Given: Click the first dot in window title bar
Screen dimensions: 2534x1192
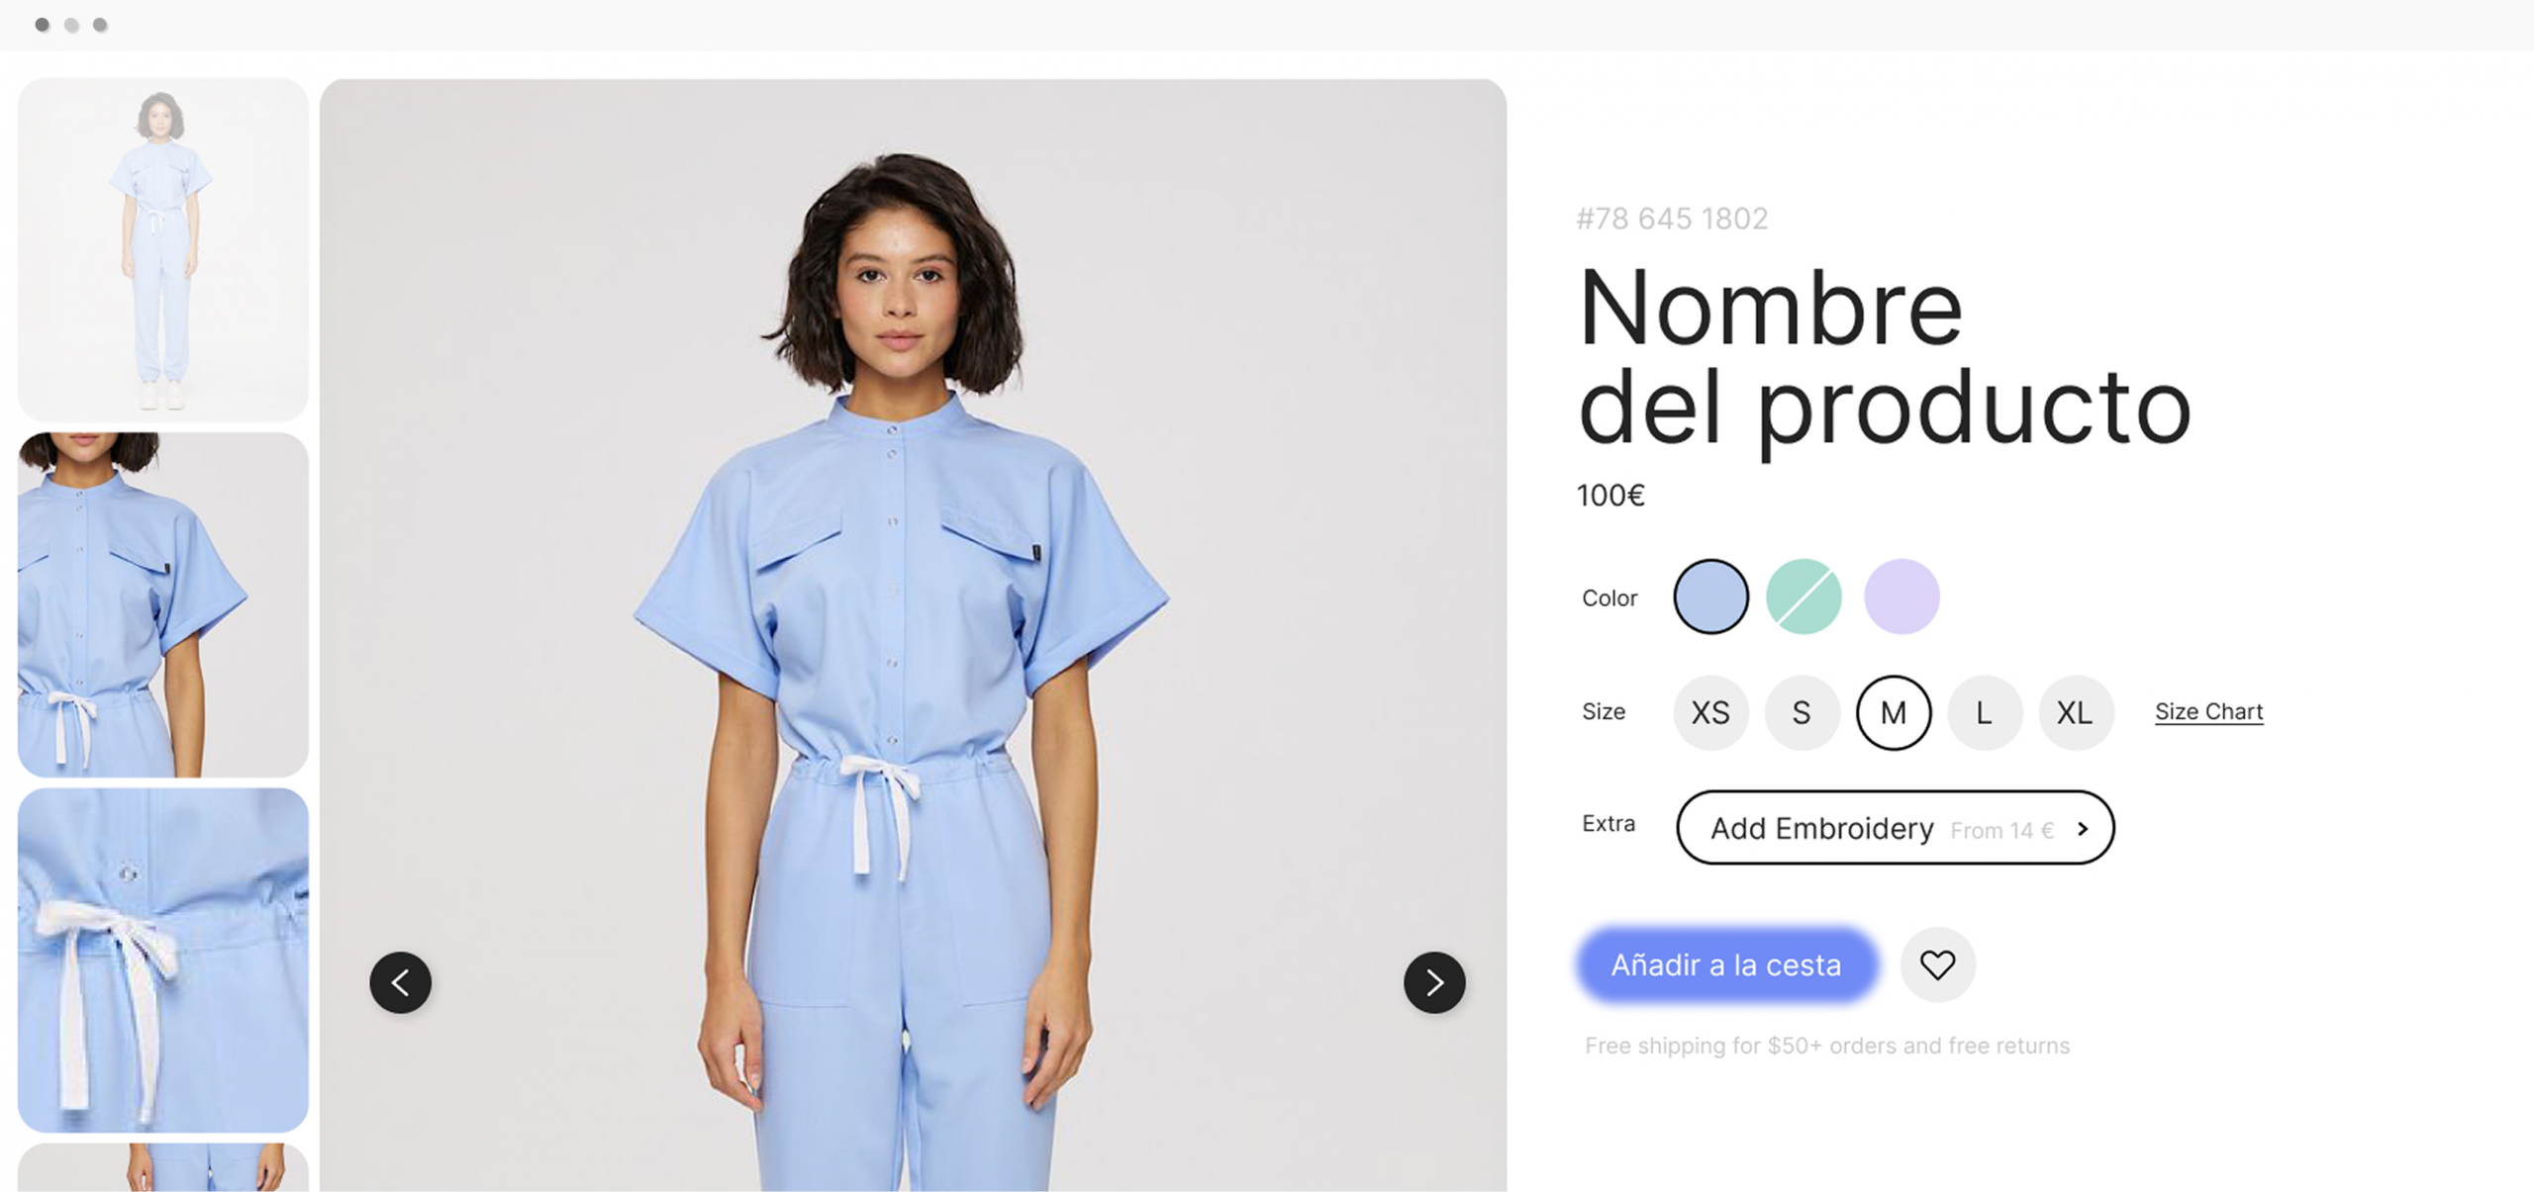Looking at the screenshot, I should [x=43, y=25].
